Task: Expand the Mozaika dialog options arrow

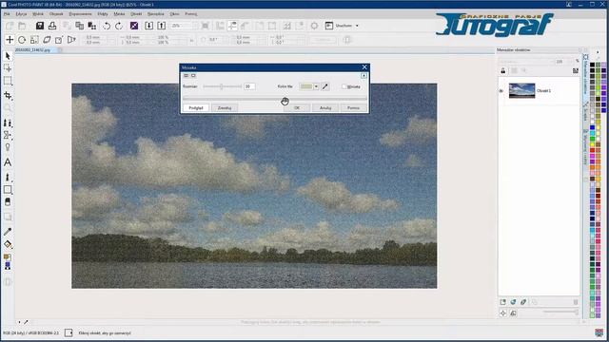Action: (x=363, y=76)
